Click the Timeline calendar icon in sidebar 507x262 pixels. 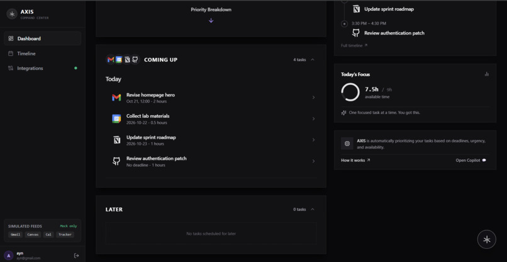[x=11, y=54]
